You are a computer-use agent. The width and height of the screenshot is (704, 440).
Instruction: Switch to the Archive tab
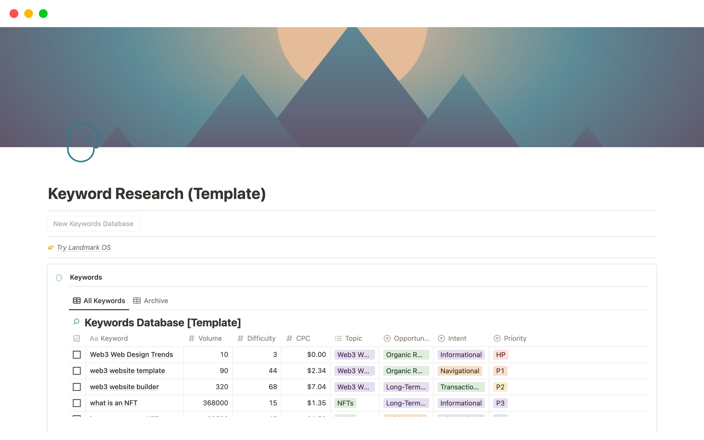(155, 300)
